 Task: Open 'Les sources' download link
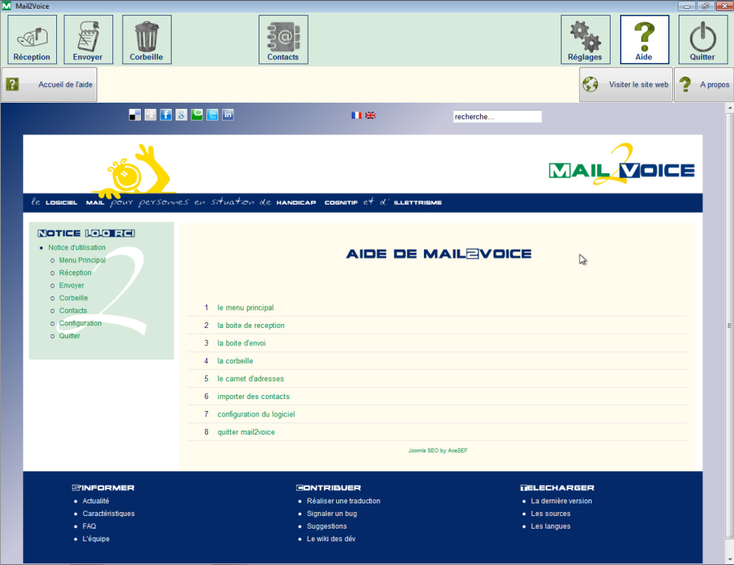550,514
